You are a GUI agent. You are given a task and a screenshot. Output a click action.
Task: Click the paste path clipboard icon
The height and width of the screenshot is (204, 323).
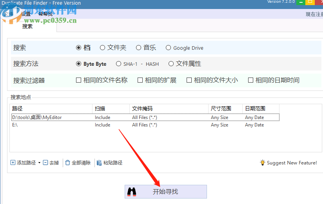coord(99,162)
